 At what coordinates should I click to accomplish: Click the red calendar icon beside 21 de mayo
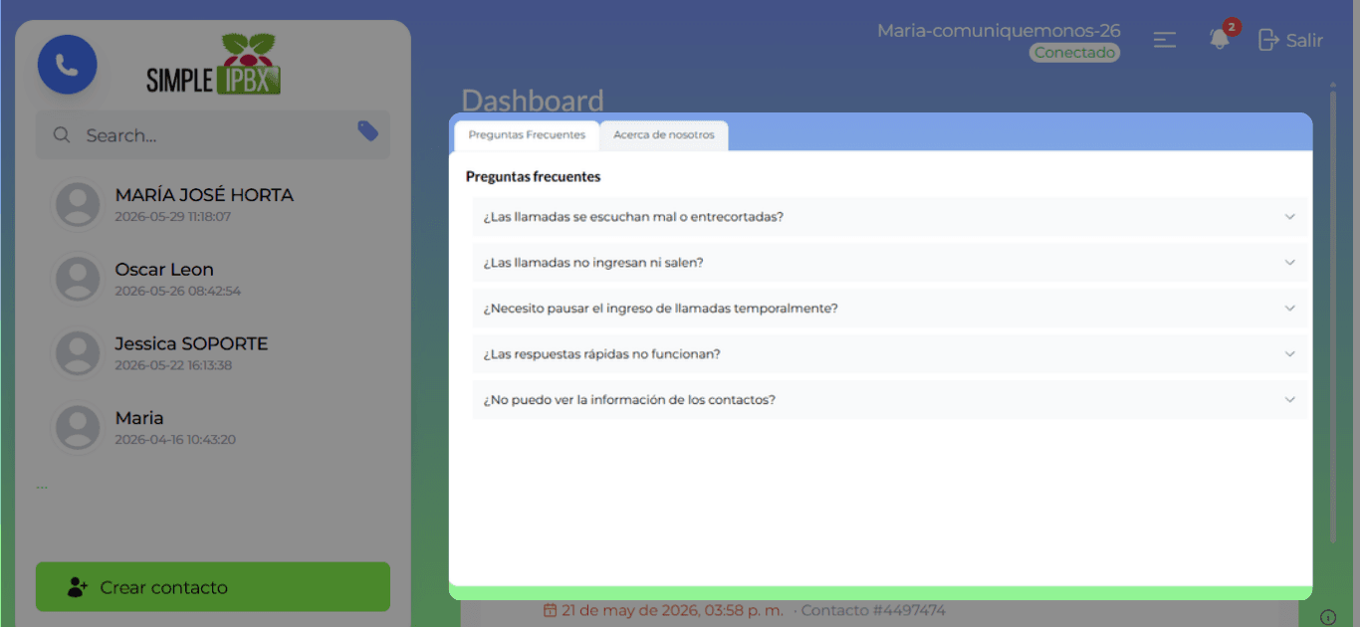coord(550,610)
